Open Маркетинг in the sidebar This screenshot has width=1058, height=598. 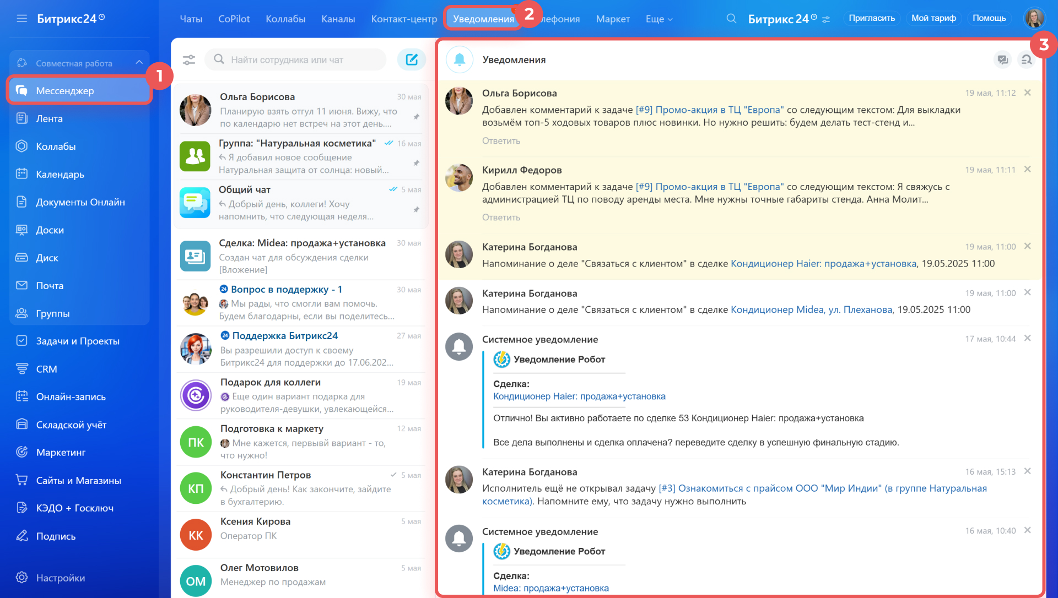pyautogui.click(x=79, y=452)
